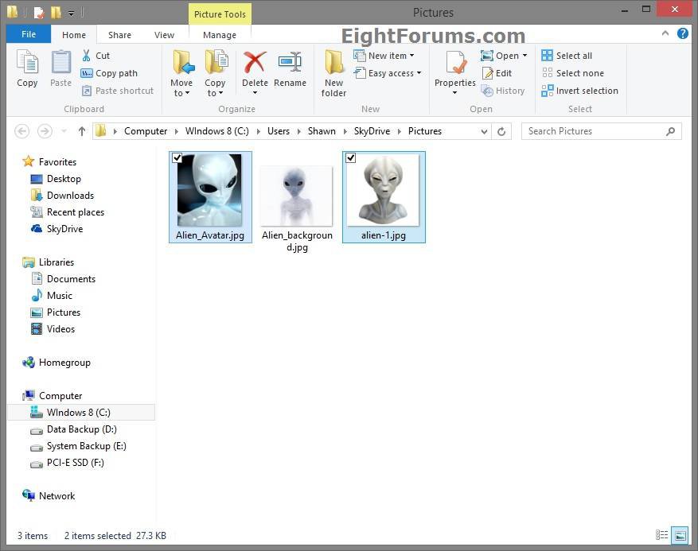The image size is (698, 551).
Task: Open the New item dropdown
Action: [x=391, y=56]
